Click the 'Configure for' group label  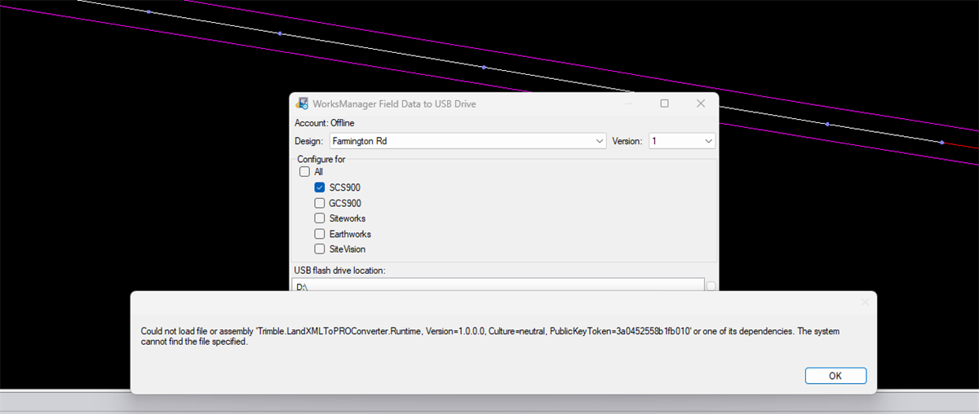click(321, 159)
